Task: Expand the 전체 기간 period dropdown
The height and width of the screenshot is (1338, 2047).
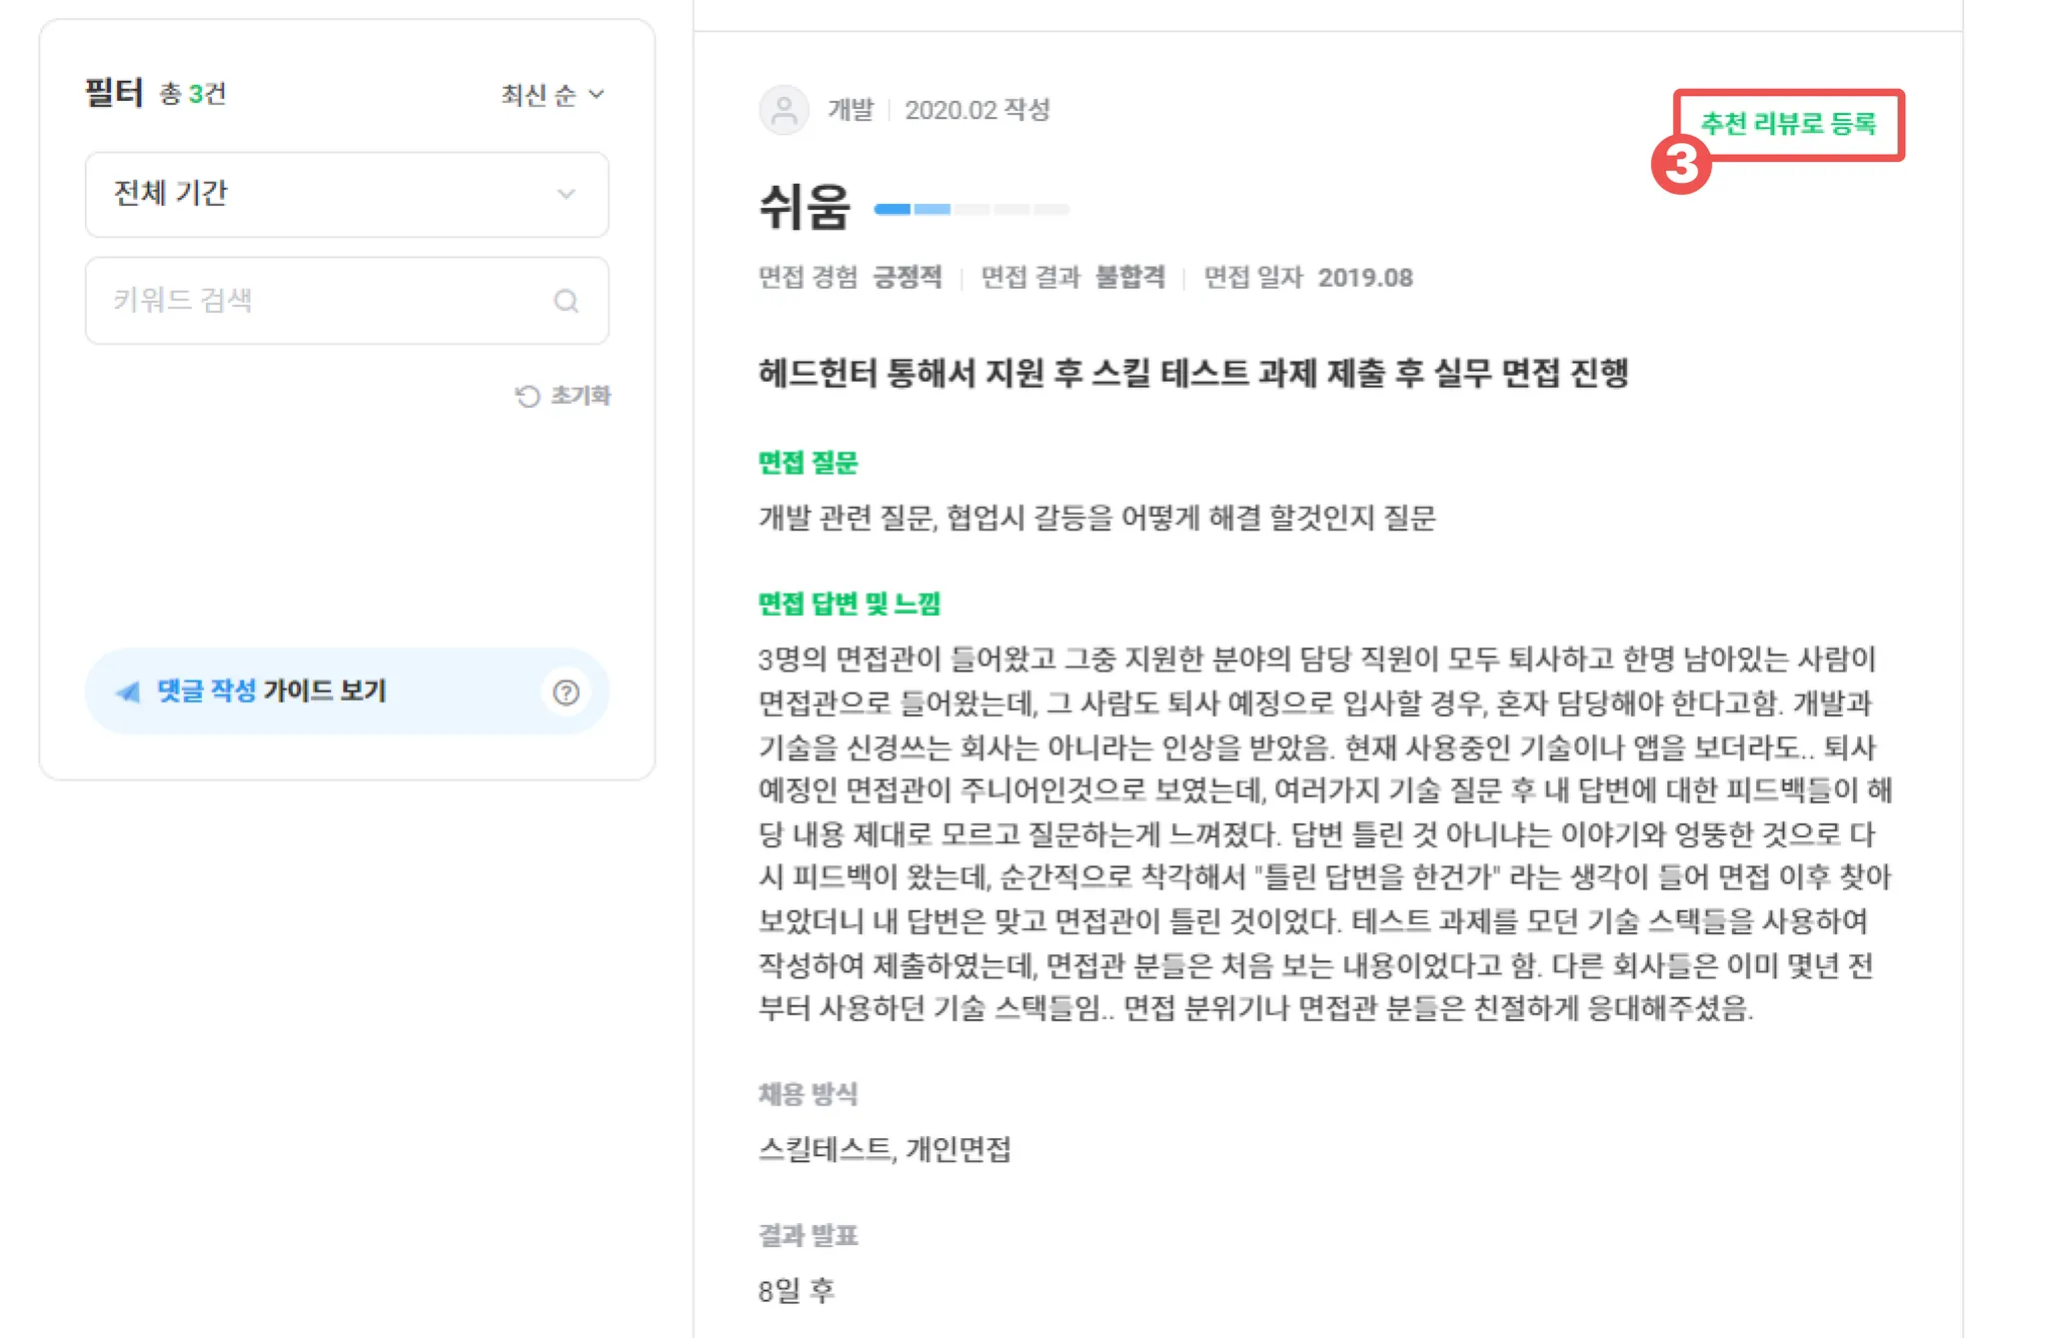Action: [346, 194]
